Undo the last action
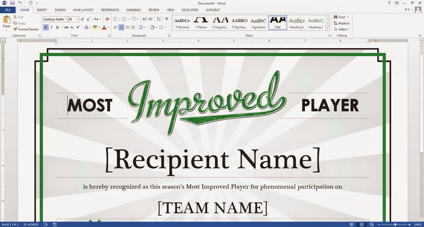This screenshot has height=227, width=424. tap(20, 3)
